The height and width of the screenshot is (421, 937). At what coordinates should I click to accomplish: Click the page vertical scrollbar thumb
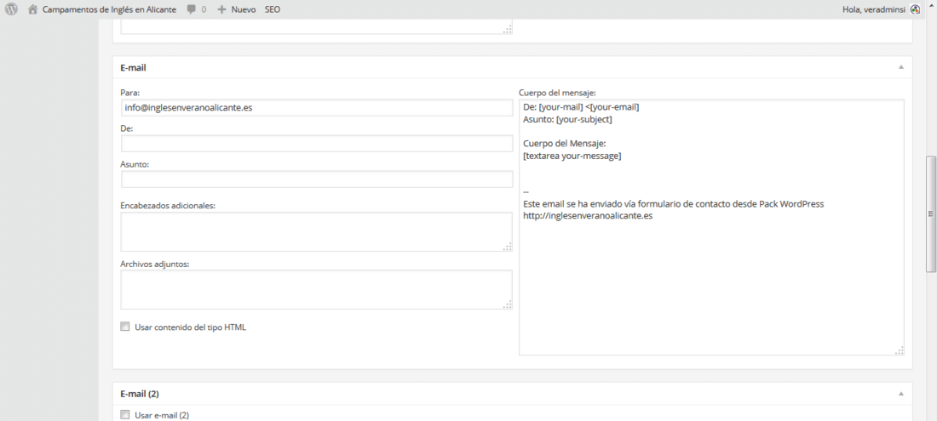930,213
